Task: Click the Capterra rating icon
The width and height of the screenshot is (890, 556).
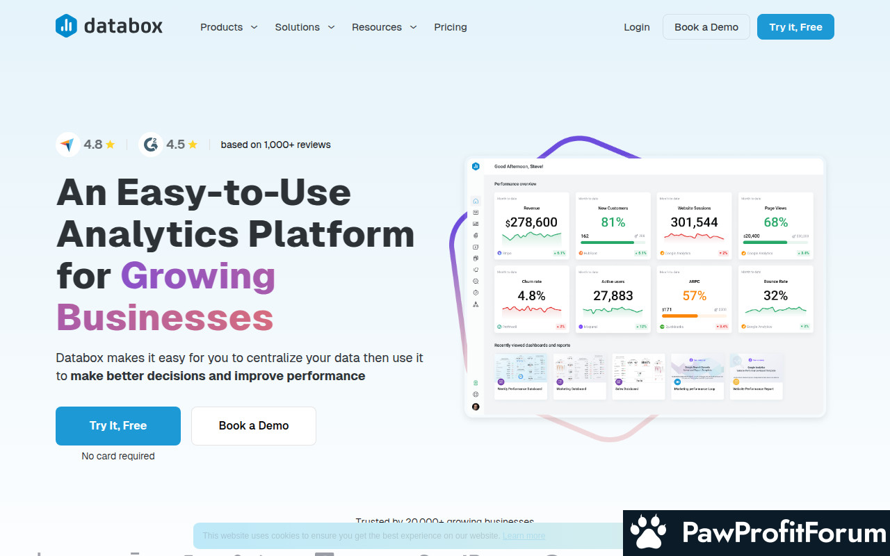Action: point(67,145)
